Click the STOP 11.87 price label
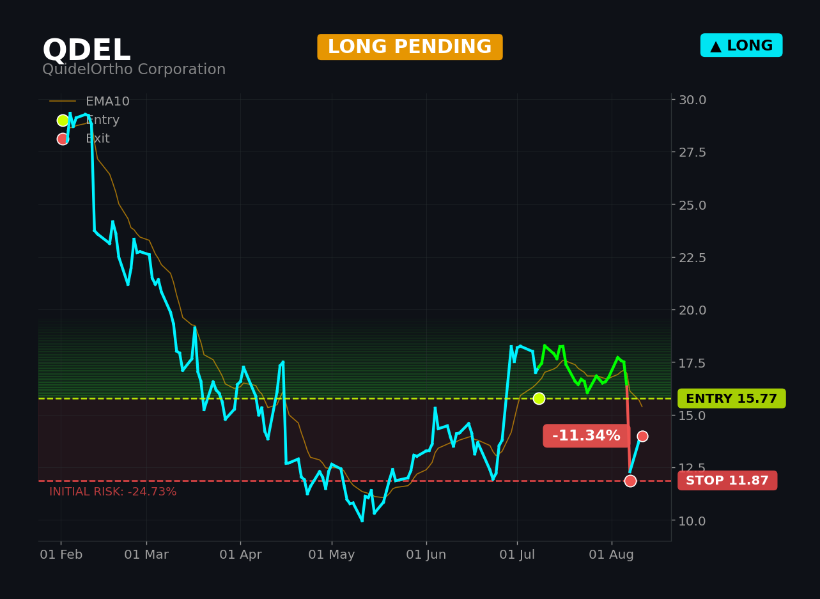The image size is (820, 599). tap(727, 481)
